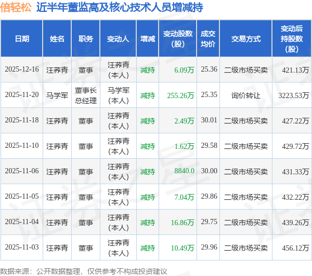The height and width of the screenshot is (276, 312).
Task: Click the data source footnote 数据来源
Action: [x=84, y=271]
